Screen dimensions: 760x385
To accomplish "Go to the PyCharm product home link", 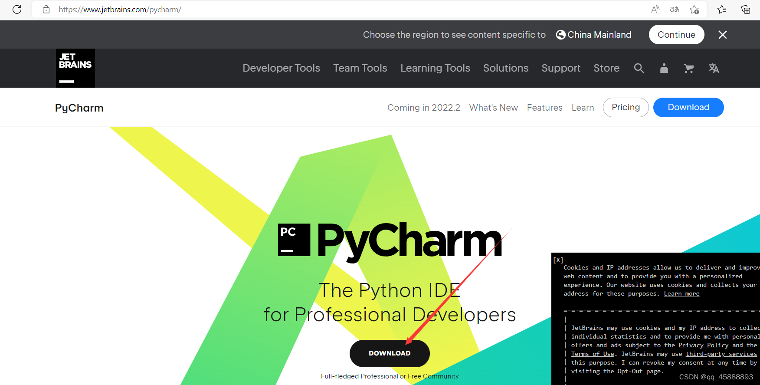I will click(79, 108).
